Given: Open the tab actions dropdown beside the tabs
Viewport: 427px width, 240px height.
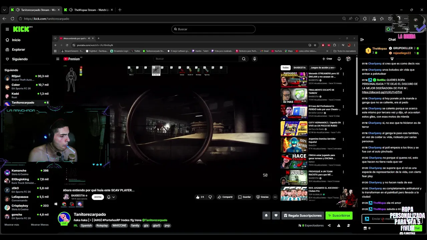Looking at the screenshot, I should click(x=4, y=10).
